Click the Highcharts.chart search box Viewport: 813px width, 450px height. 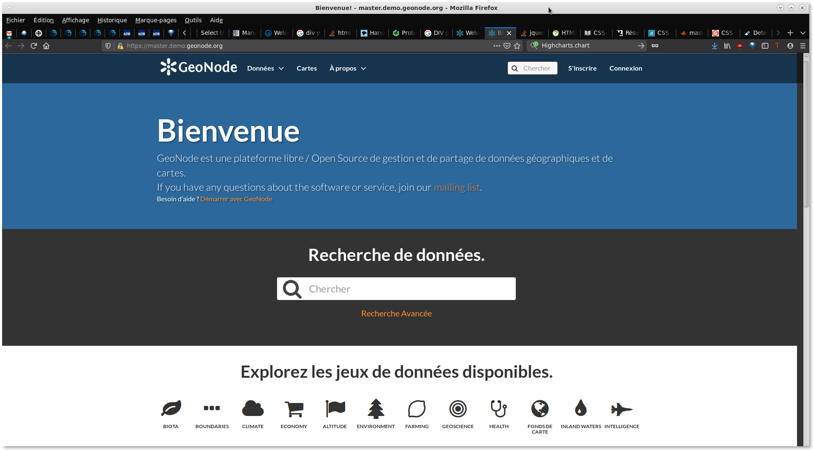587,46
